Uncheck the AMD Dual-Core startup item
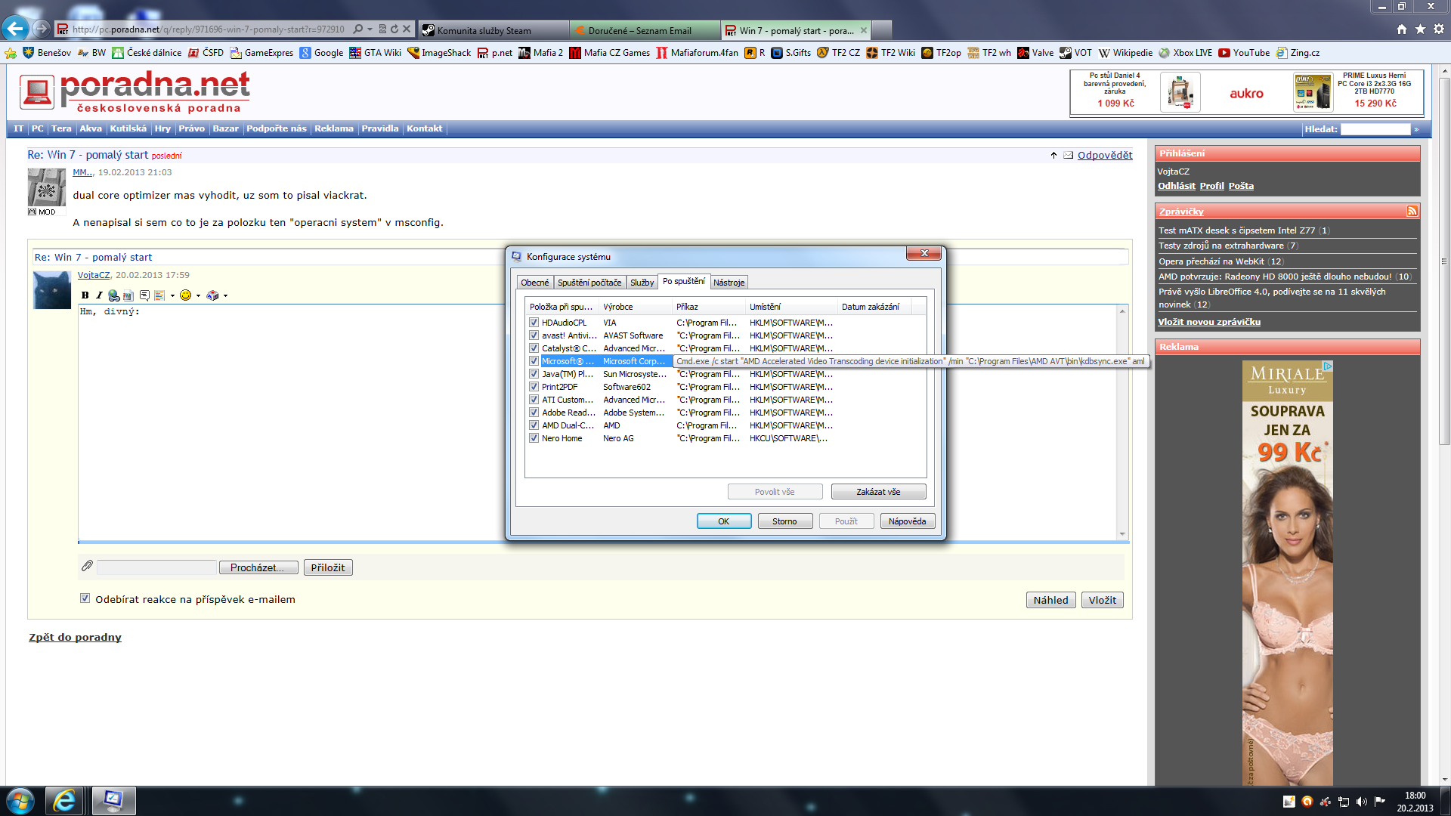The height and width of the screenshot is (816, 1451). click(x=534, y=425)
